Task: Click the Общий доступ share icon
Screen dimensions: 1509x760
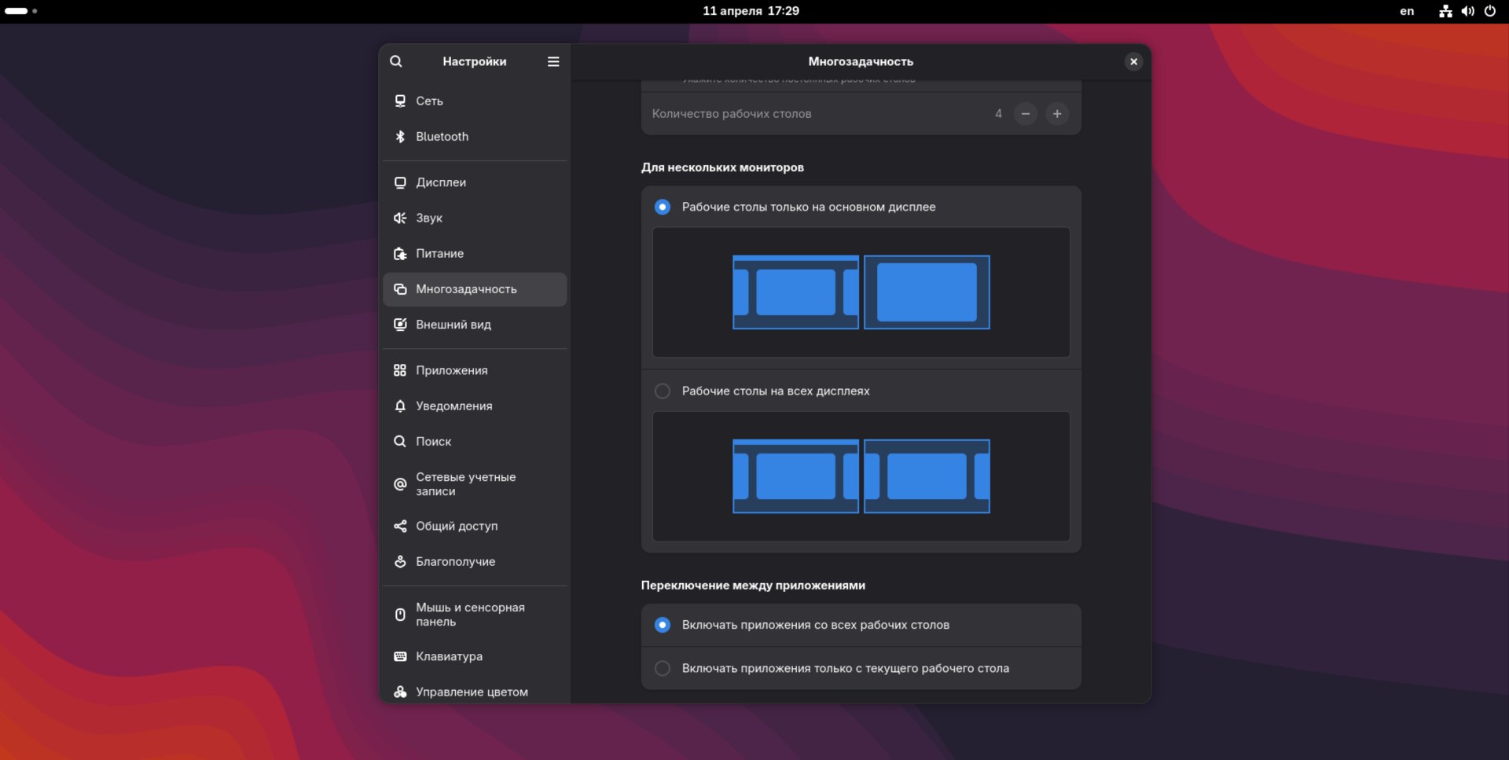Action: point(400,527)
